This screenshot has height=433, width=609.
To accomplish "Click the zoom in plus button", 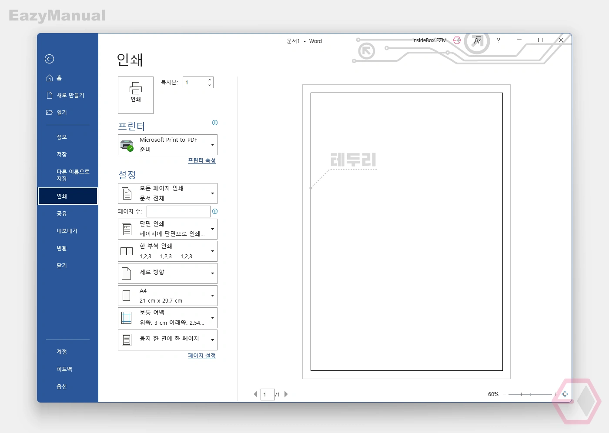I will coord(555,394).
